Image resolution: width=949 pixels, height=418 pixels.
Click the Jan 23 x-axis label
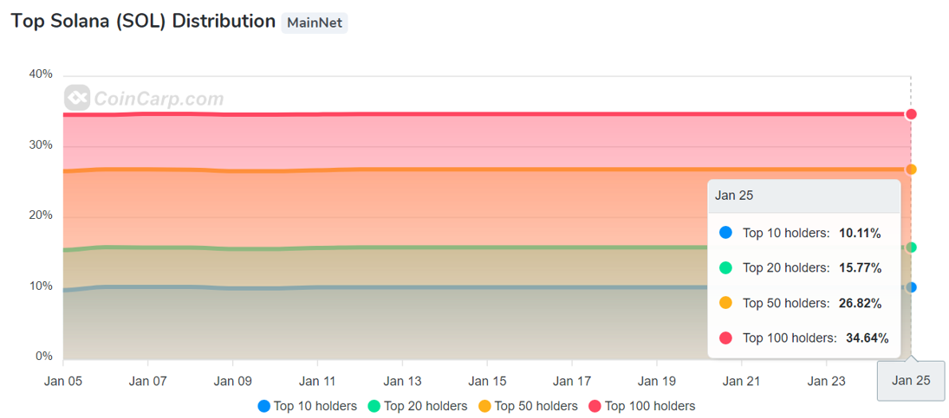pyautogui.click(x=826, y=381)
